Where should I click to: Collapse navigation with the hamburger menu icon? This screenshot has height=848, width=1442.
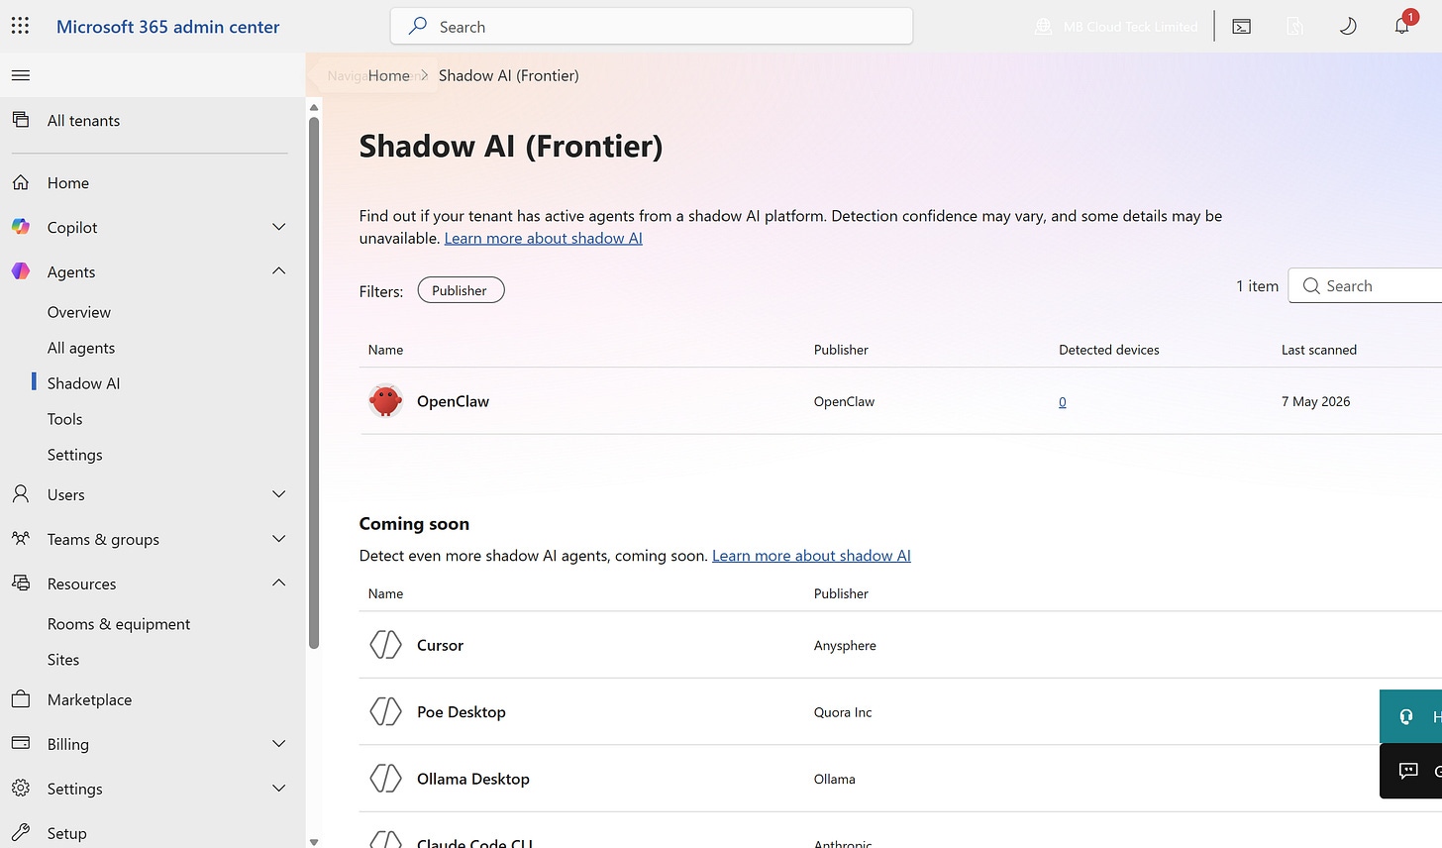click(x=21, y=75)
